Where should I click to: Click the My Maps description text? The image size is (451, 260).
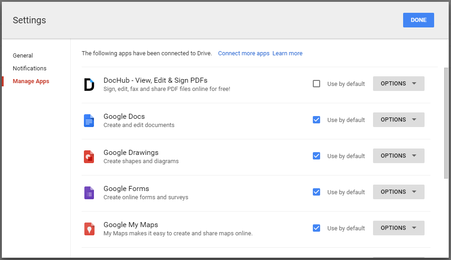click(x=178, y=233)
